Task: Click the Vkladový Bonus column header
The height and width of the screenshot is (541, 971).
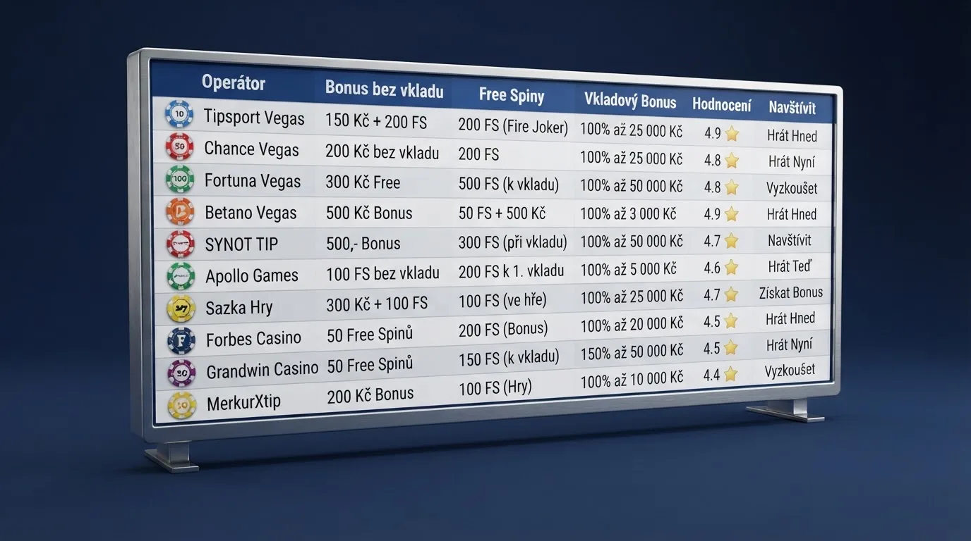Action: coord(630,101)
